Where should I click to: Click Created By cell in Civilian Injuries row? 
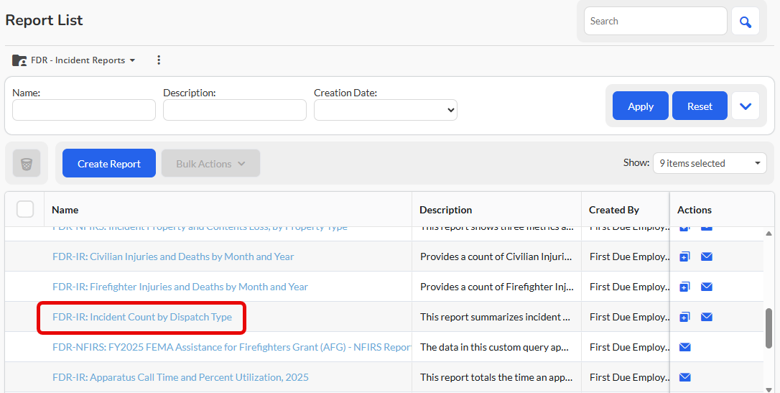point(629,256)
